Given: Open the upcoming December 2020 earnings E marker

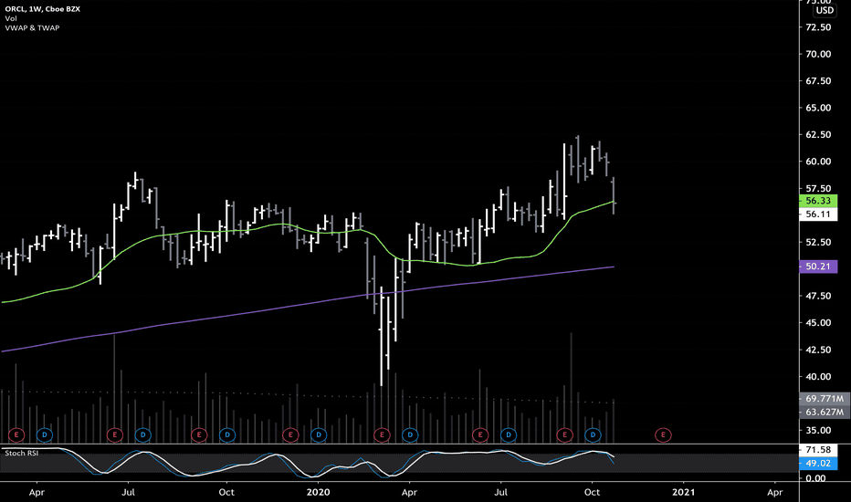Looking at the screenshot, I should coord(663,434).
